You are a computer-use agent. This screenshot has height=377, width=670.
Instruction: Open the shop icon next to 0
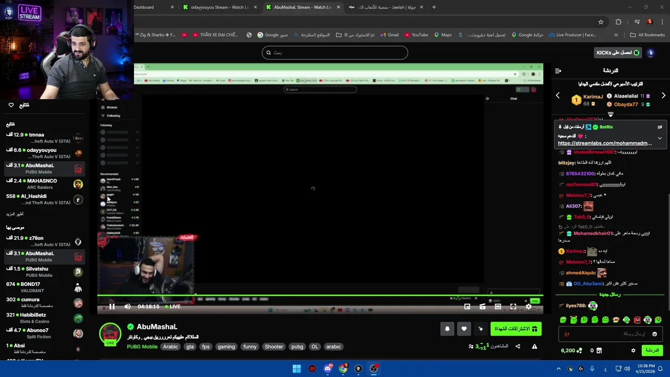tap(599, 350)
